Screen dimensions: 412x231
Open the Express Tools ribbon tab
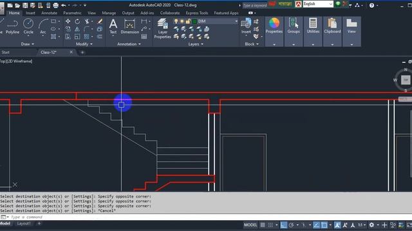click(197, 13)
